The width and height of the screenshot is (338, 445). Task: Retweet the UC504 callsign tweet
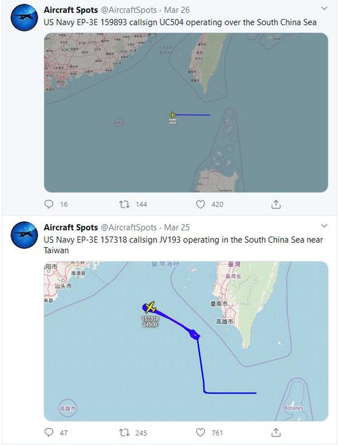click(x=124, y=204)
